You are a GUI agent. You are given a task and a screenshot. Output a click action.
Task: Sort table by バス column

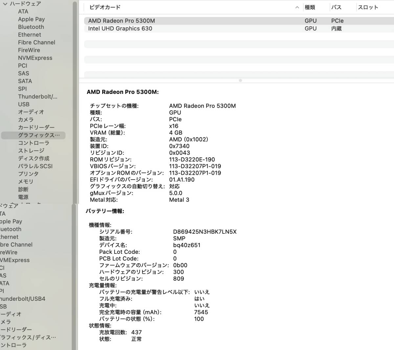pos(337,7)
